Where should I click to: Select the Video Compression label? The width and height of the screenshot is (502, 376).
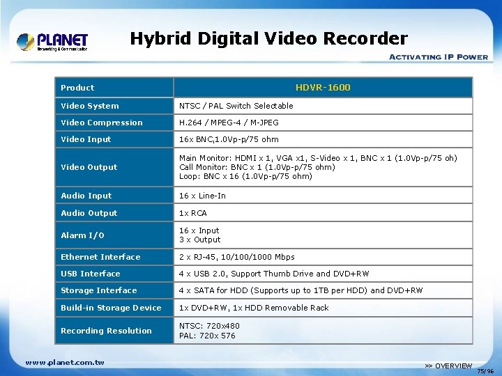[x=102, y=123]
